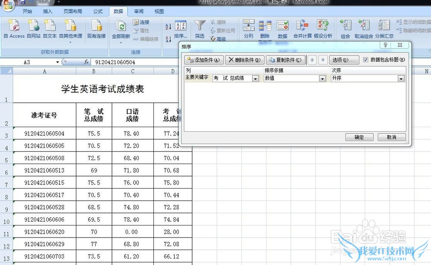Click the 分类汇总 subtotal icon
This screenshot has height=265, width=431.
pyautogui.click(x=384, y=27)
